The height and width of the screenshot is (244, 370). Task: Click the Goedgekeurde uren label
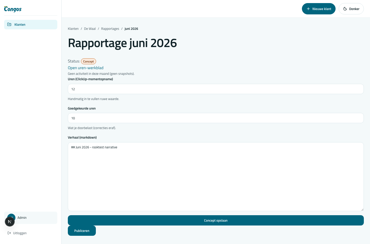(x=82, y=109)
